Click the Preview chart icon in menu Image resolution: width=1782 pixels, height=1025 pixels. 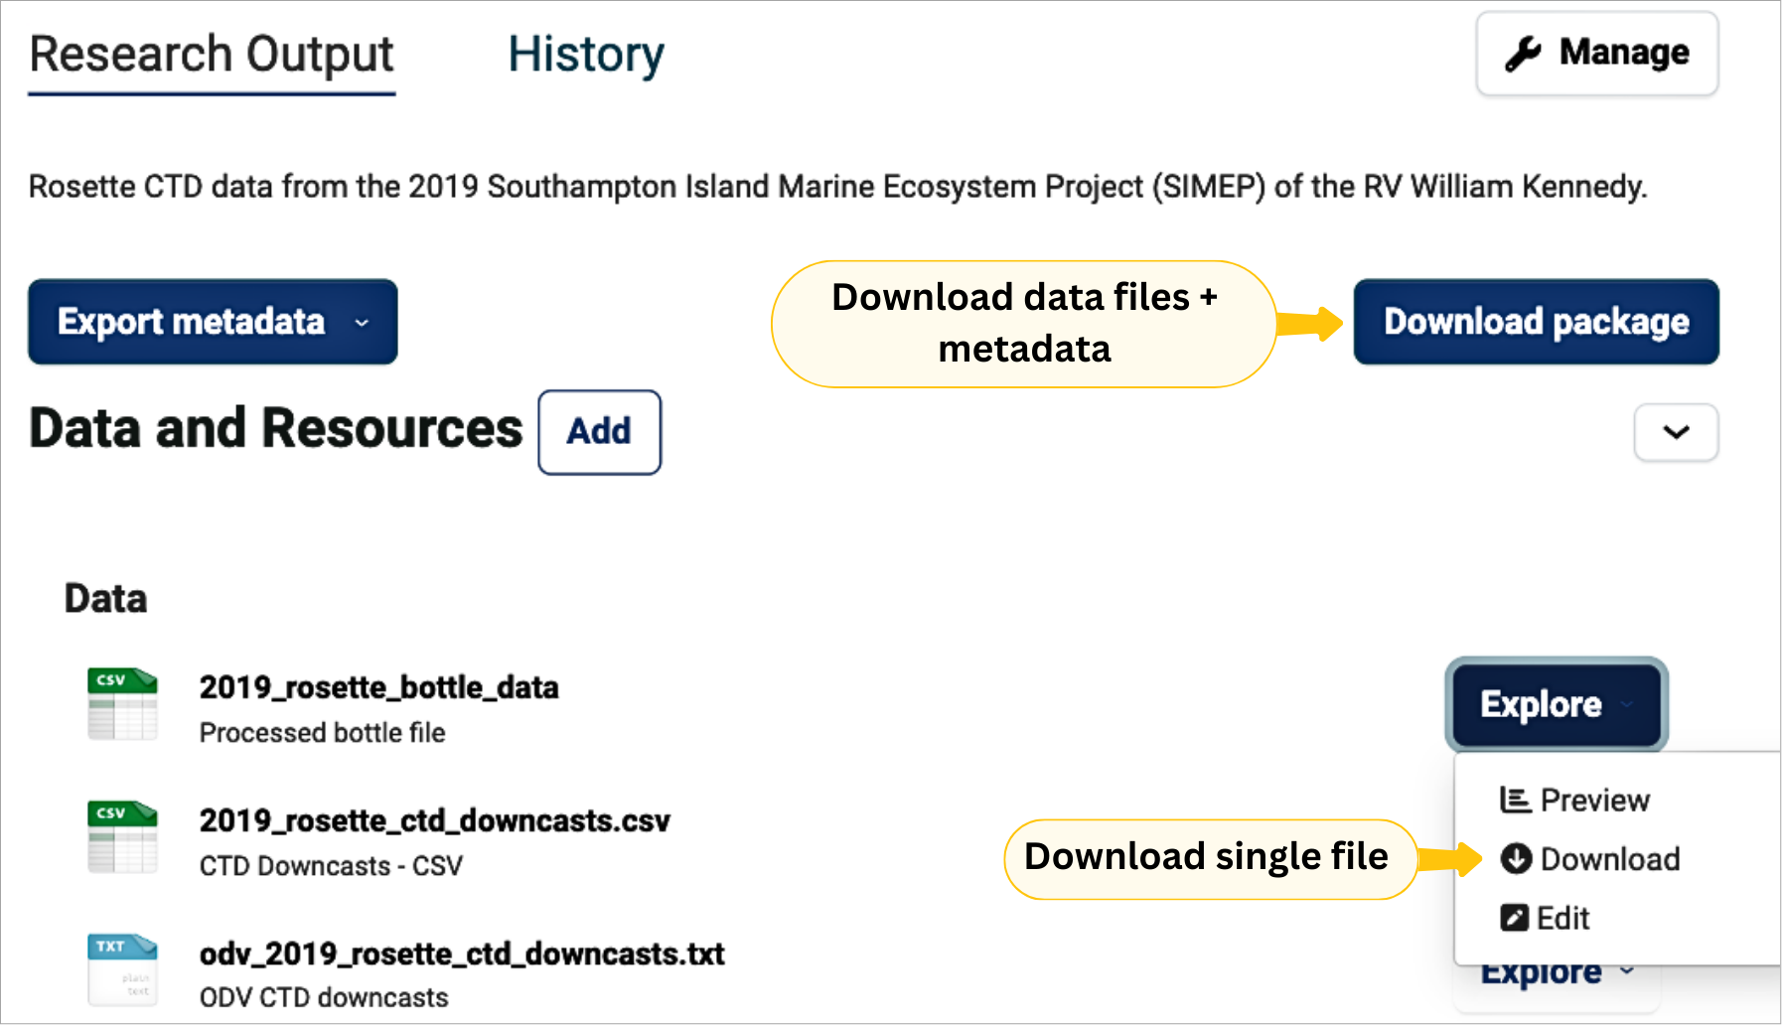[1515, 800]
